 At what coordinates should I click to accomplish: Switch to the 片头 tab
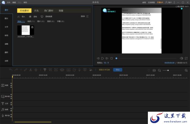pos(36,11)
